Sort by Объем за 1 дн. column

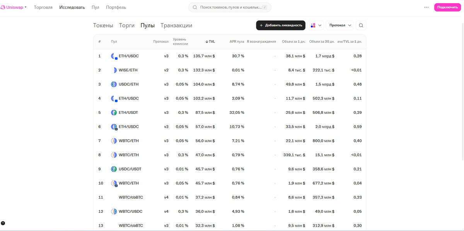[x=293, y=41]
